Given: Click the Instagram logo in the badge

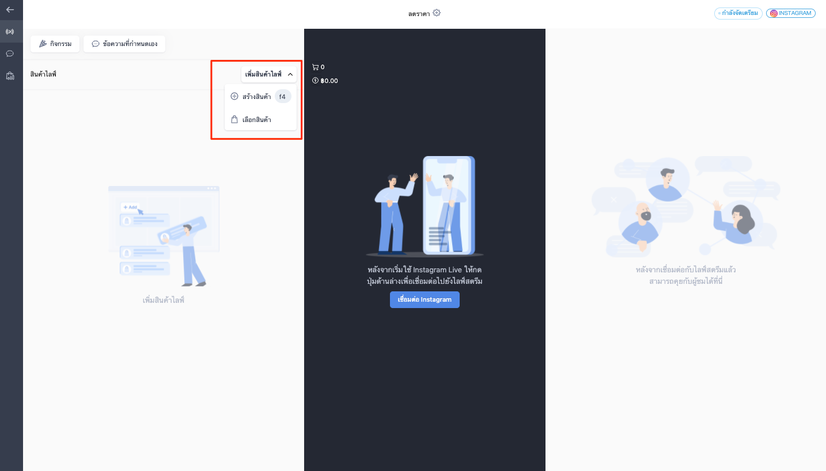Looking at the screenshot, I should (x=774, y=13).
